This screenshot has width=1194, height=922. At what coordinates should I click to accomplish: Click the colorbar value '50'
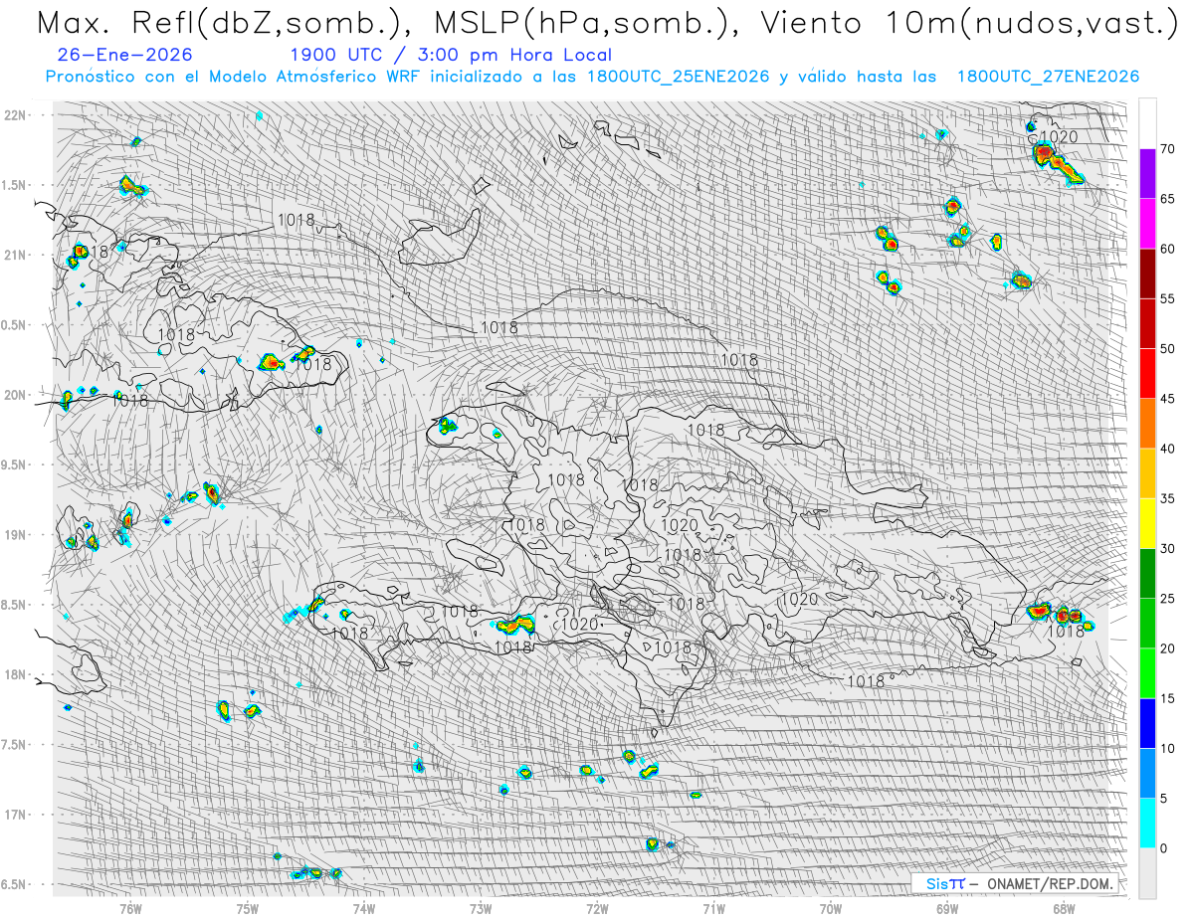point(1168,349)
